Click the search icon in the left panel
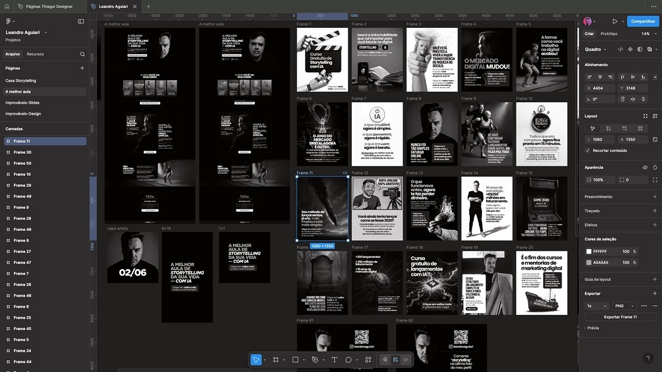Screen dimensions: 662x372 pos(82,54)
